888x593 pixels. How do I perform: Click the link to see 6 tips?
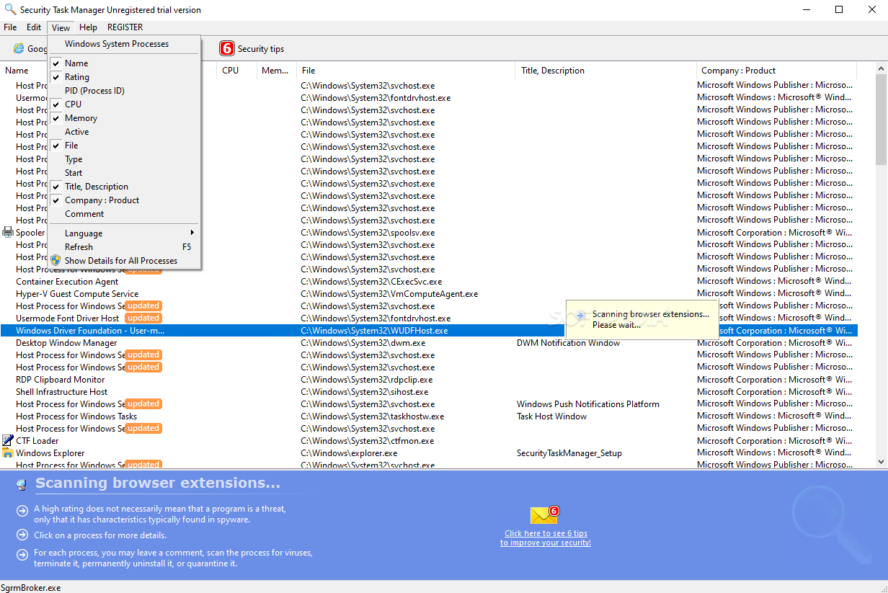pyautogui.click(x=546, y=538)
